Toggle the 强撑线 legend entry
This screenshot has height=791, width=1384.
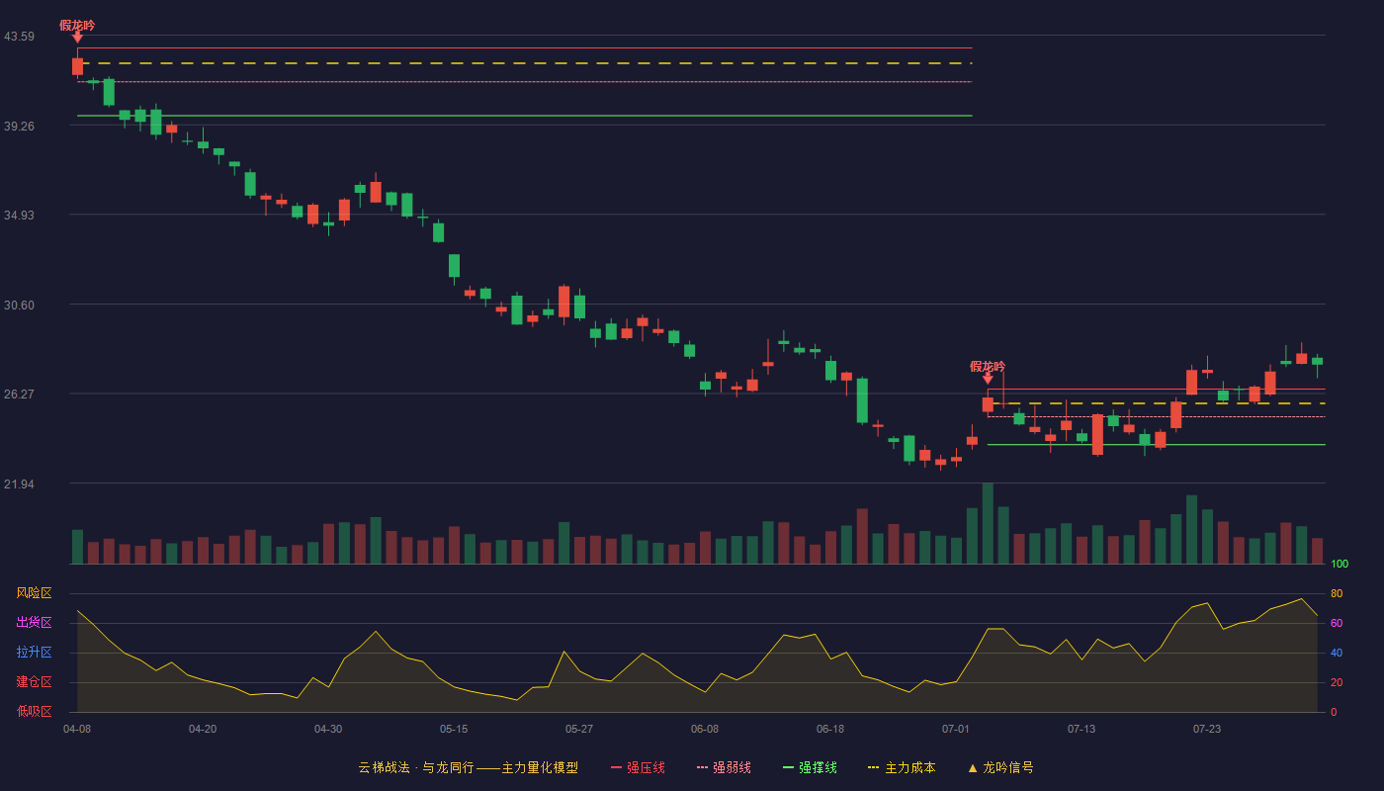coord(810,767)
